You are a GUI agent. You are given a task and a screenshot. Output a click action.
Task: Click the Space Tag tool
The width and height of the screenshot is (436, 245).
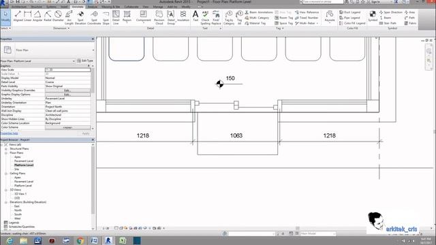[x=283, y=23]
